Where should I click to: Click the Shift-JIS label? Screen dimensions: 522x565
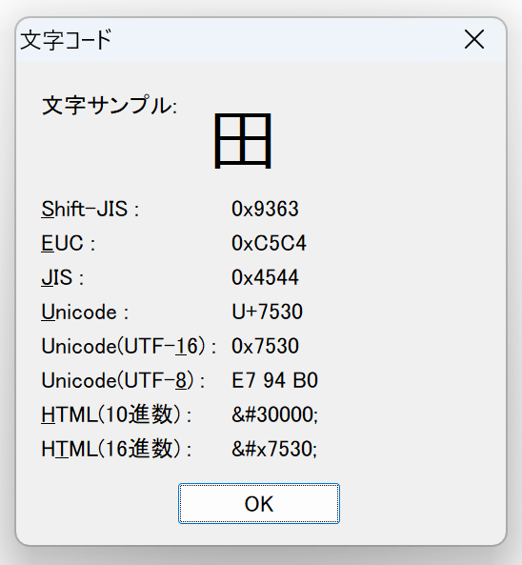point(90,209)
